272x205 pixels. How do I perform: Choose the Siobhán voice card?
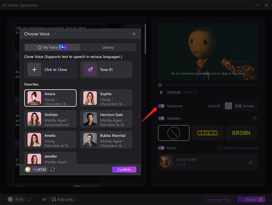pos(50,119)
